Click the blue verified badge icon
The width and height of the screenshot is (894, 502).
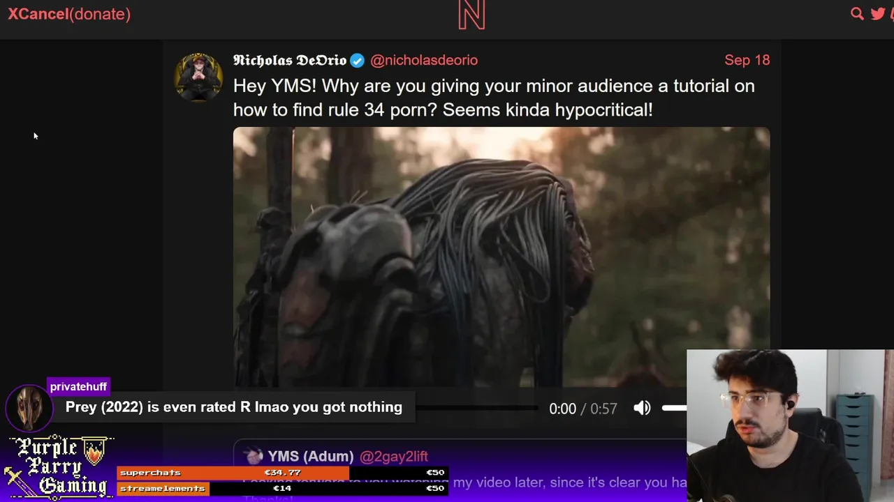pyautogui.click(x=357, y=61)
